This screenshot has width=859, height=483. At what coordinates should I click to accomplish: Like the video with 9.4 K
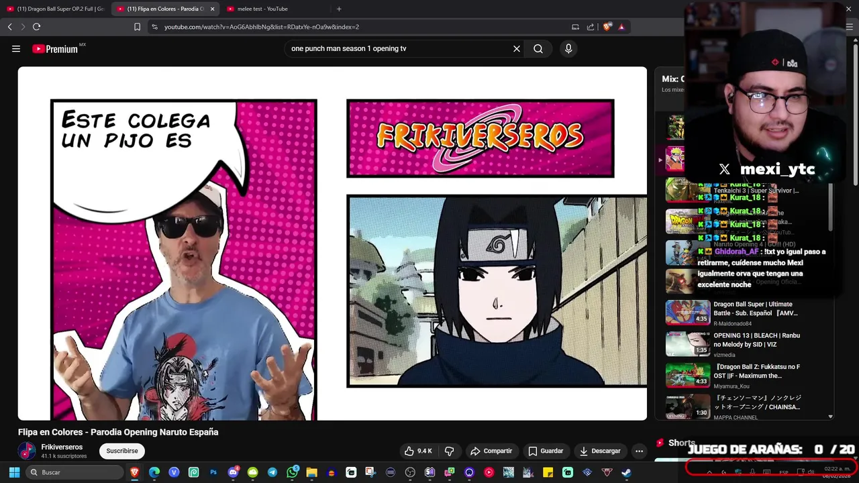418,451
